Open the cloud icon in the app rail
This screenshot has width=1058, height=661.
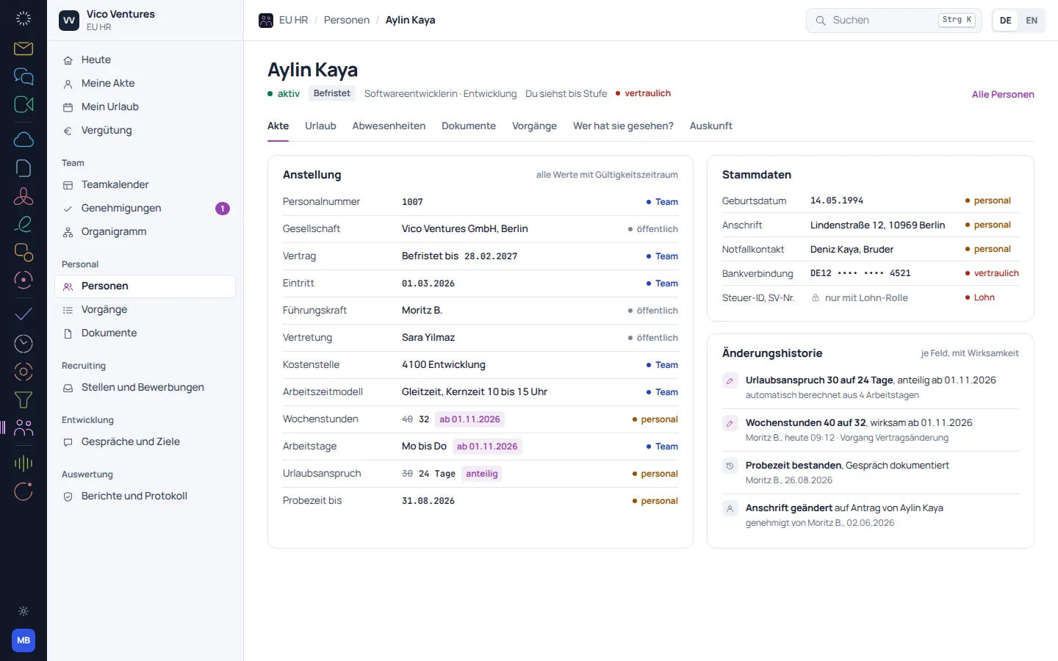[x=24, y=140]
